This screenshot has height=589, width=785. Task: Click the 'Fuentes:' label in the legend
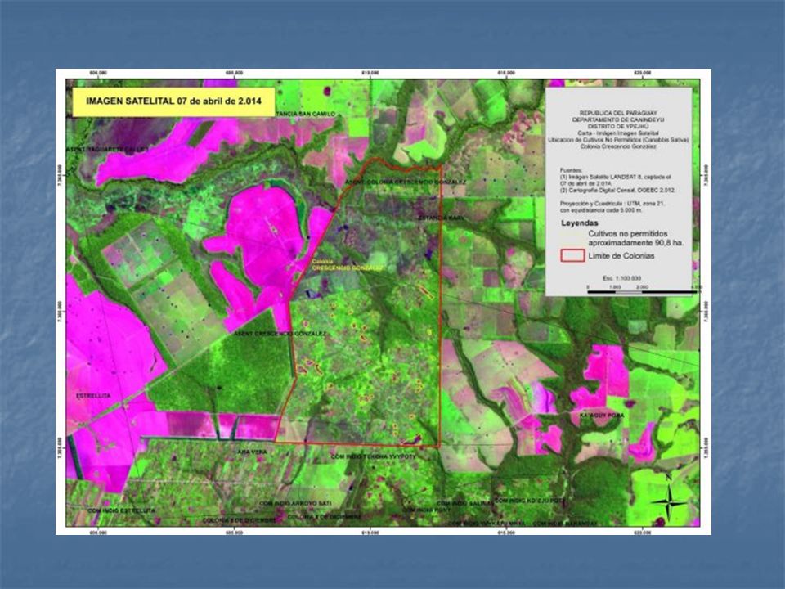click(570, 171)
